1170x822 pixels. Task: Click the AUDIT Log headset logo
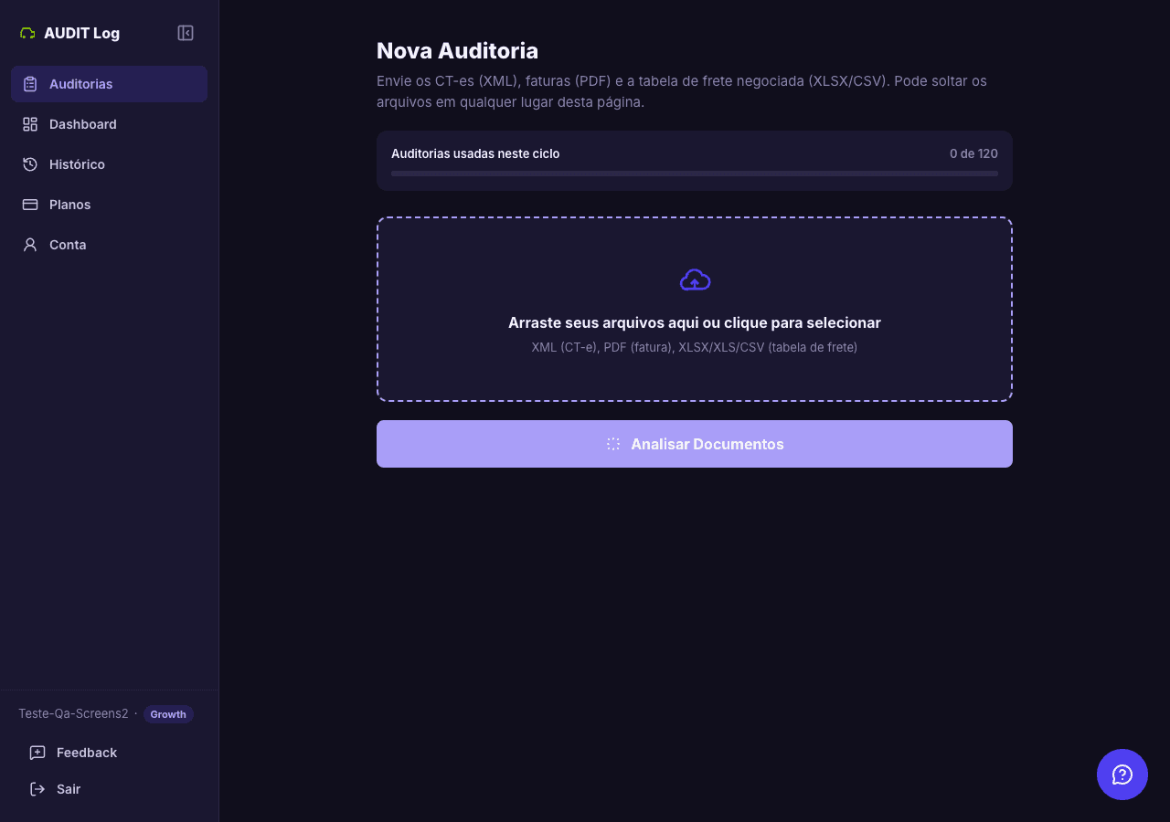[x=27, y=33]
